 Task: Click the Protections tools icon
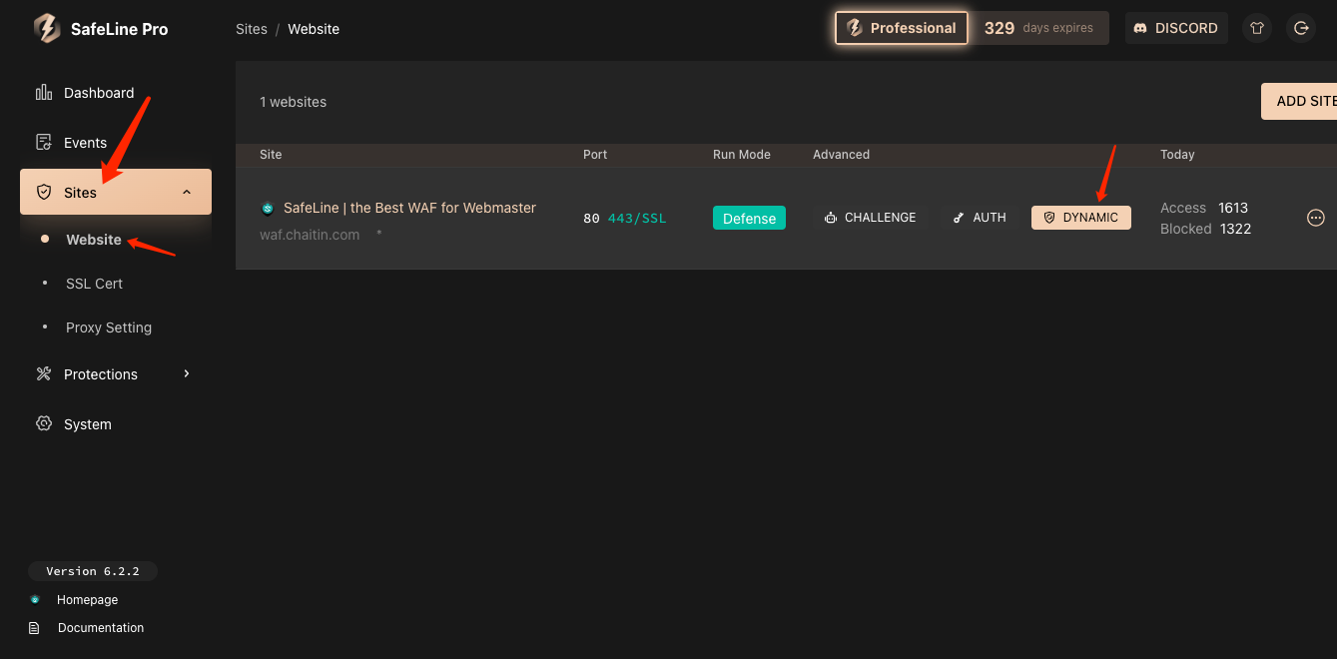pyautogui.click(x=44, y=374)
